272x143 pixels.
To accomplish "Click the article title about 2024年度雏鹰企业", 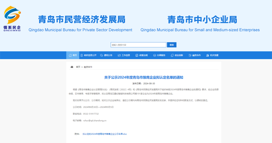I will click(143, 77).
